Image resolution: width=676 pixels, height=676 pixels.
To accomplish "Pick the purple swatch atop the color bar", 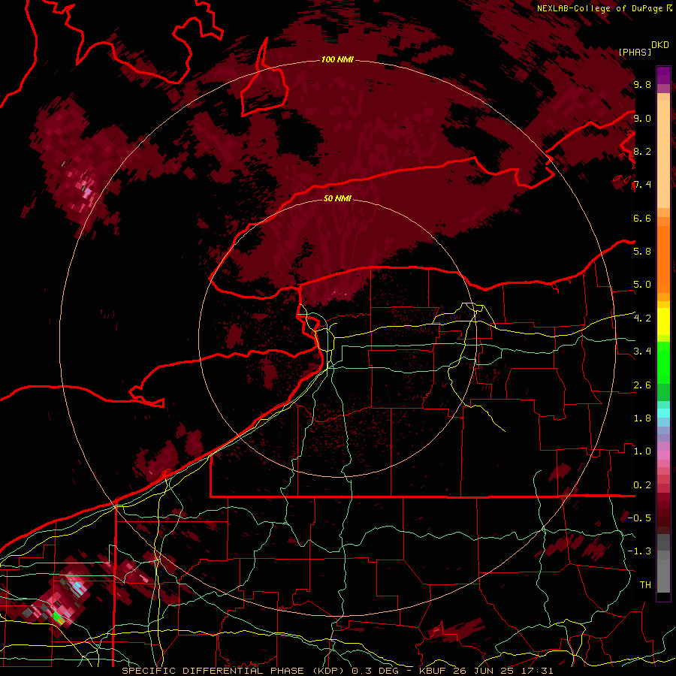I will pos(663,75).
